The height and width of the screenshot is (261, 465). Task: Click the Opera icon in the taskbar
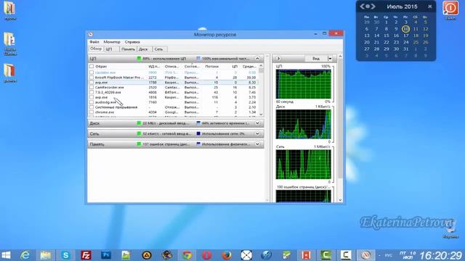(x=206, y=255)
